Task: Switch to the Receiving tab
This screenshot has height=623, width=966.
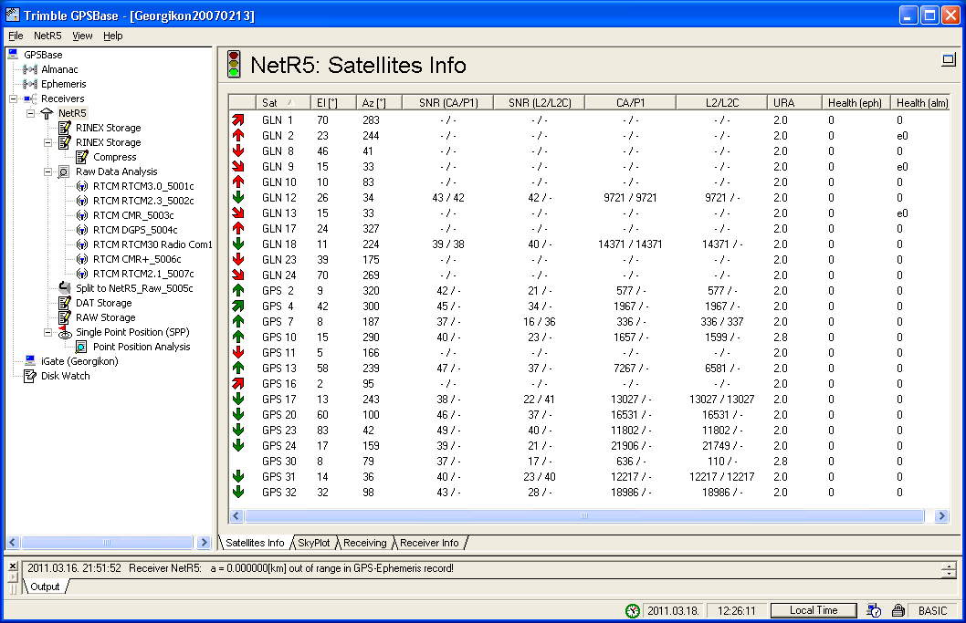Action: 364,543
